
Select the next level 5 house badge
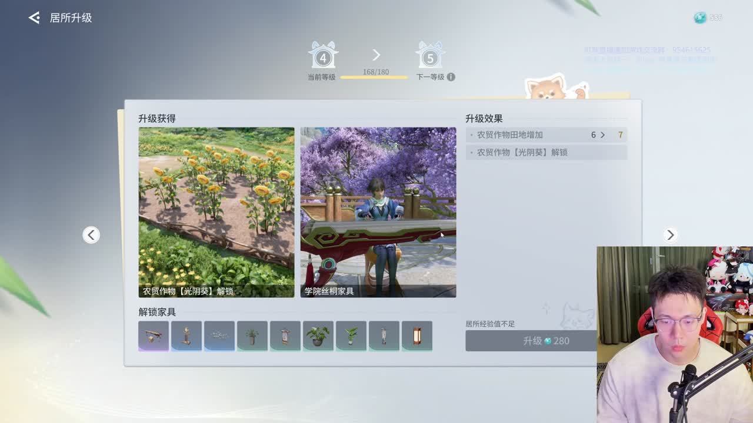pos(430,56)
